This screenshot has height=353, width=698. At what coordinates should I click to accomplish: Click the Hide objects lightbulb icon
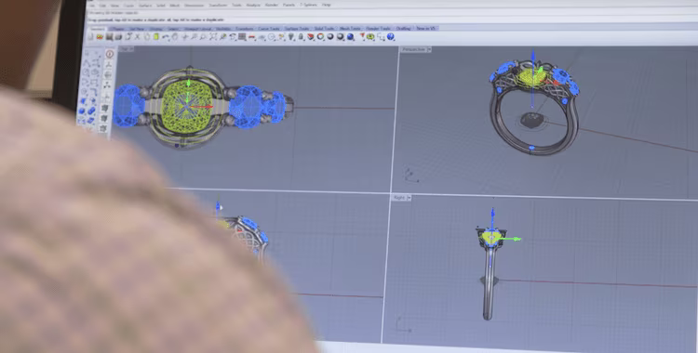point(291,37)
